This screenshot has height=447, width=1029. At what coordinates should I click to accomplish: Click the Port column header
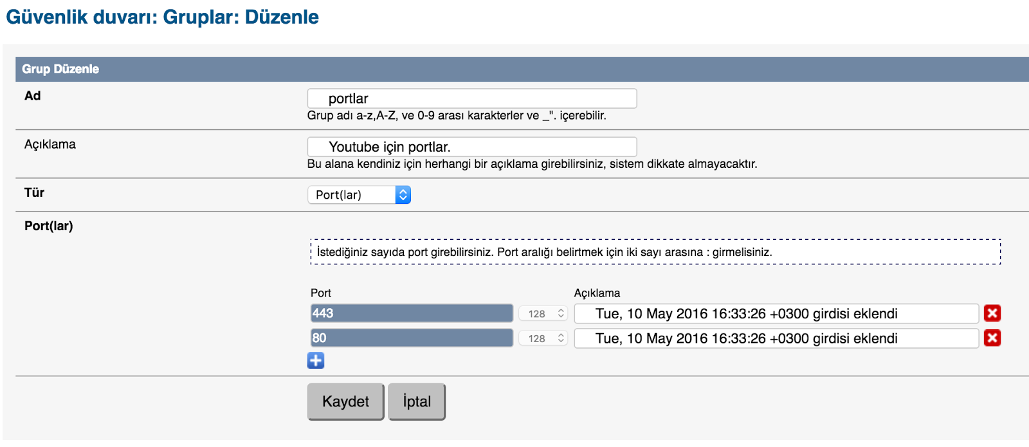[x=321, y=293]
